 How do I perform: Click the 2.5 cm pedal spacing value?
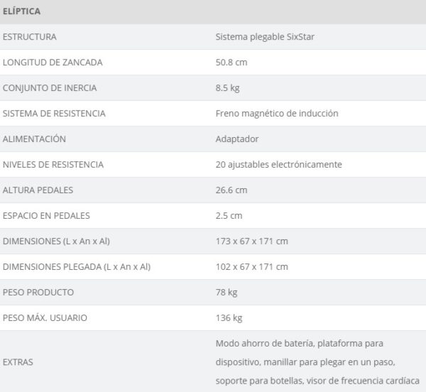229,216
